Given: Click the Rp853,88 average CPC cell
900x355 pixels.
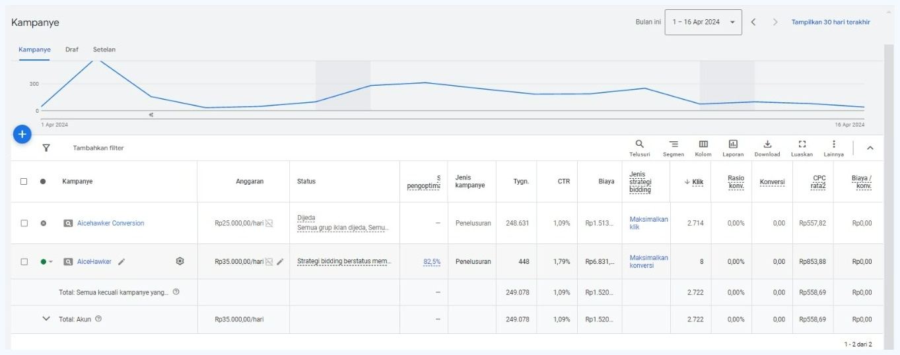Looking at the screenshot, I should click(x=812, y=261).
